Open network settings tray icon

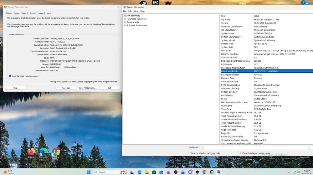(294, 172)
